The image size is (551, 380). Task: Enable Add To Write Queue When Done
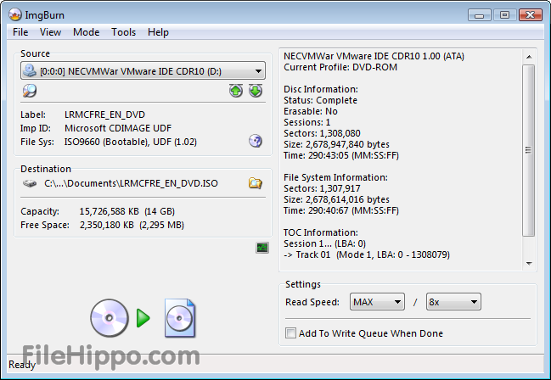[x=290, y=333]
